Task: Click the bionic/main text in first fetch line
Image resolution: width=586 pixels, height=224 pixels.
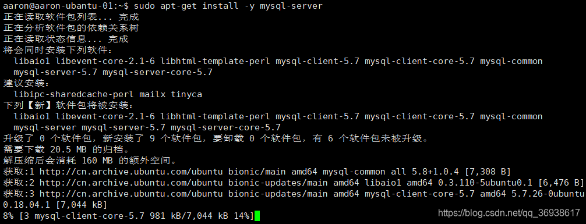Action: pos(257,172)
